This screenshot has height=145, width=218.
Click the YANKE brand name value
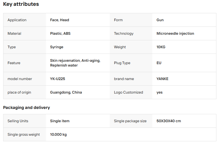pos(162,79)
